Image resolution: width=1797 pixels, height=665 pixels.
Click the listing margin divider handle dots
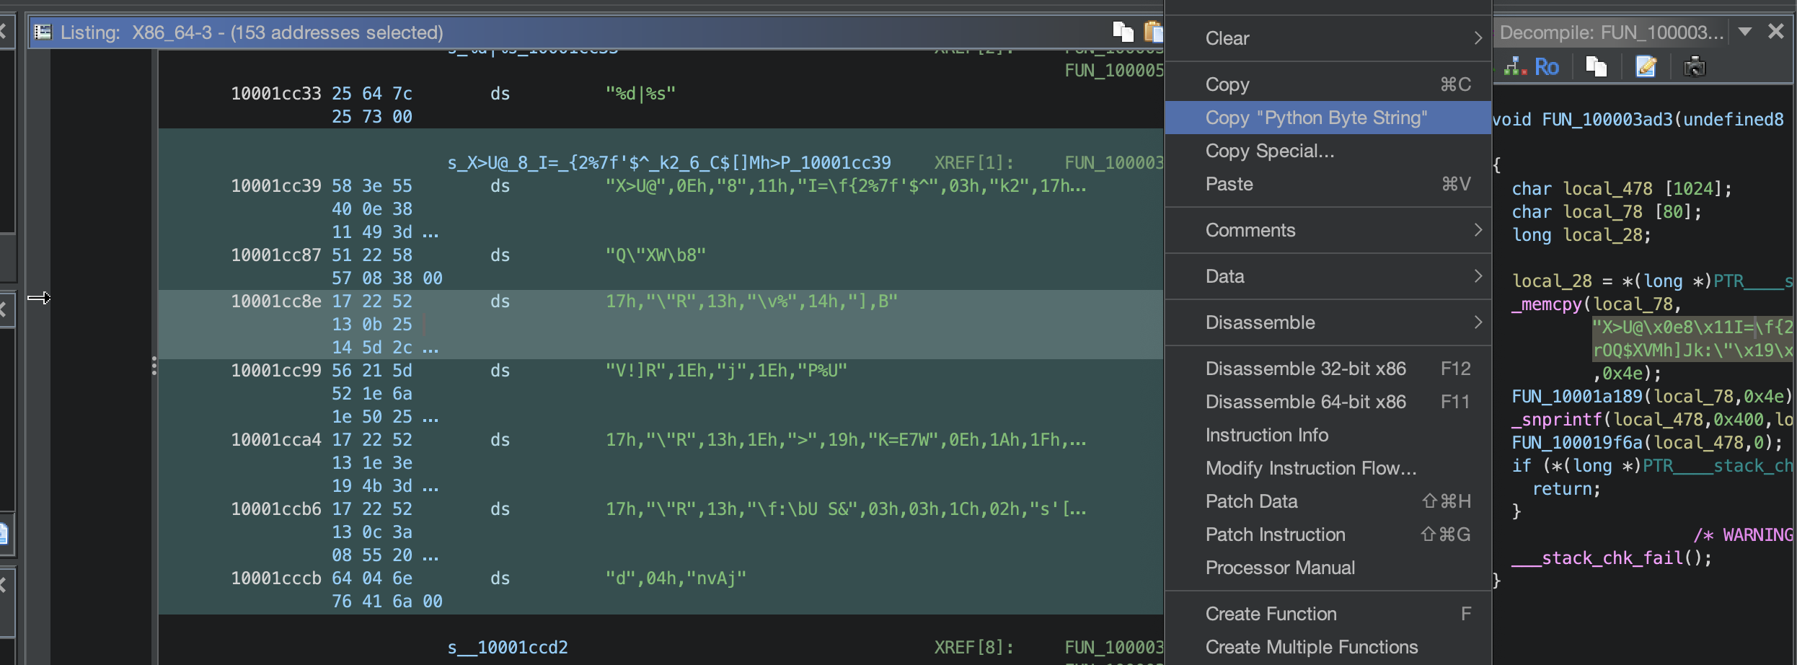[x=154, y=366]
